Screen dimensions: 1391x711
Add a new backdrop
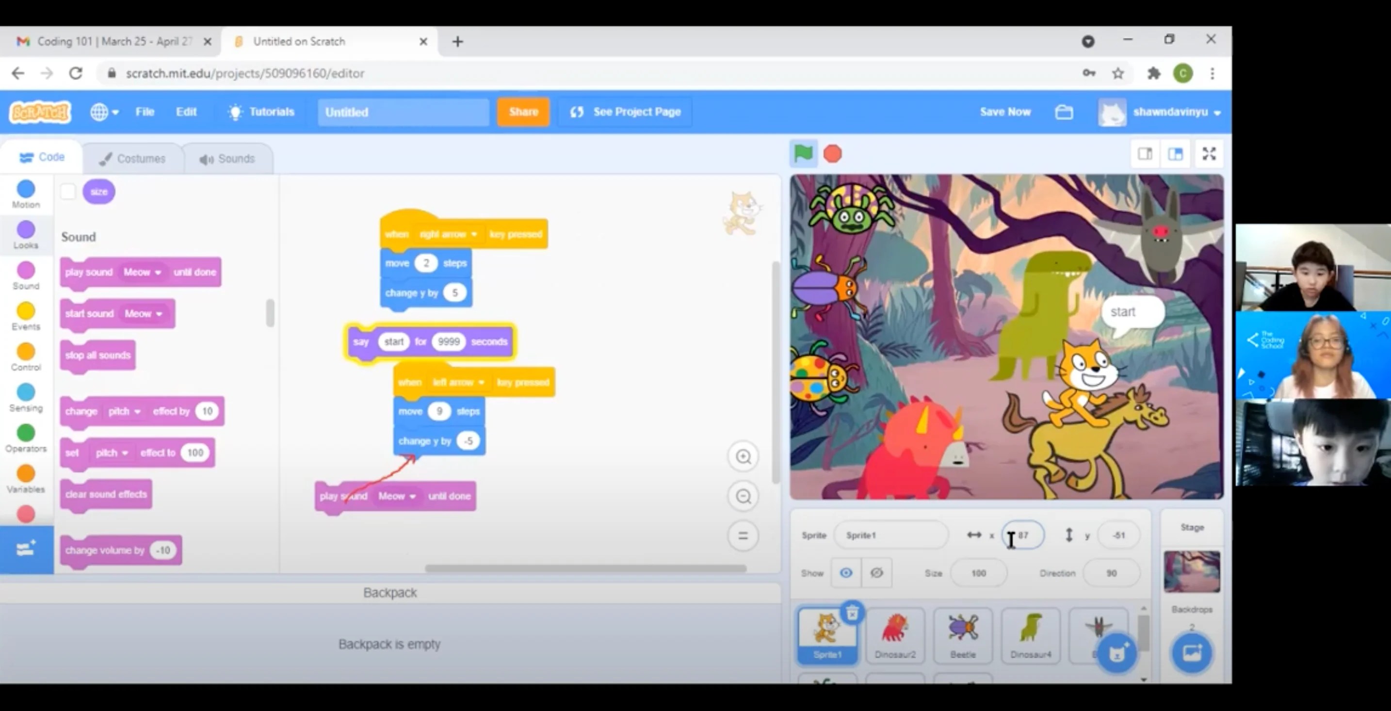click(x=1192, y=653)
